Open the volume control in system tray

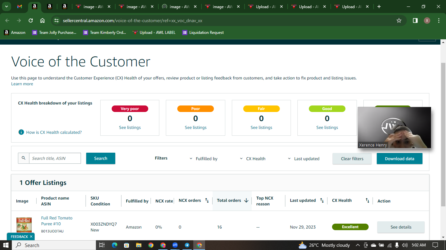coord(405,245)
